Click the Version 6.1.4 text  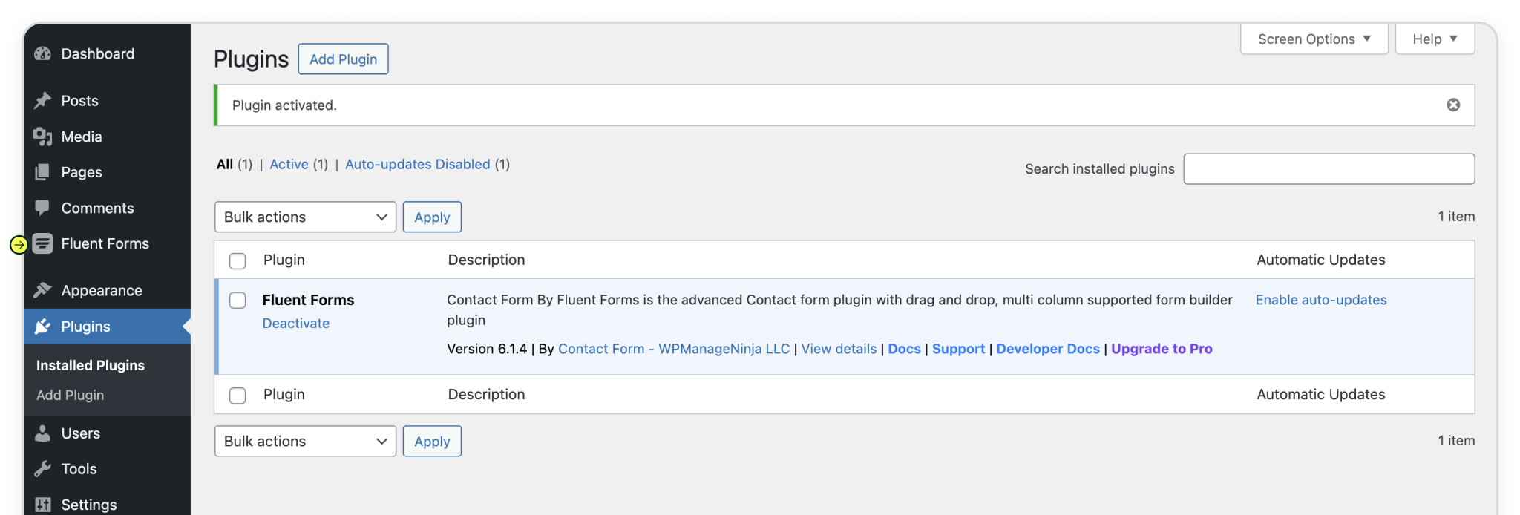pos(487,349)
